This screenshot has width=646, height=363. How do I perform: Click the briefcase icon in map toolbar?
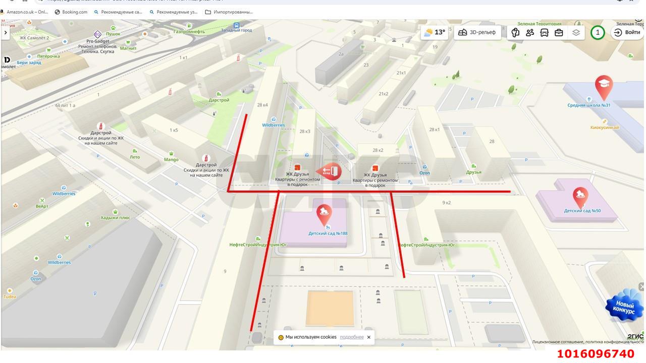[x=559, y=33]
